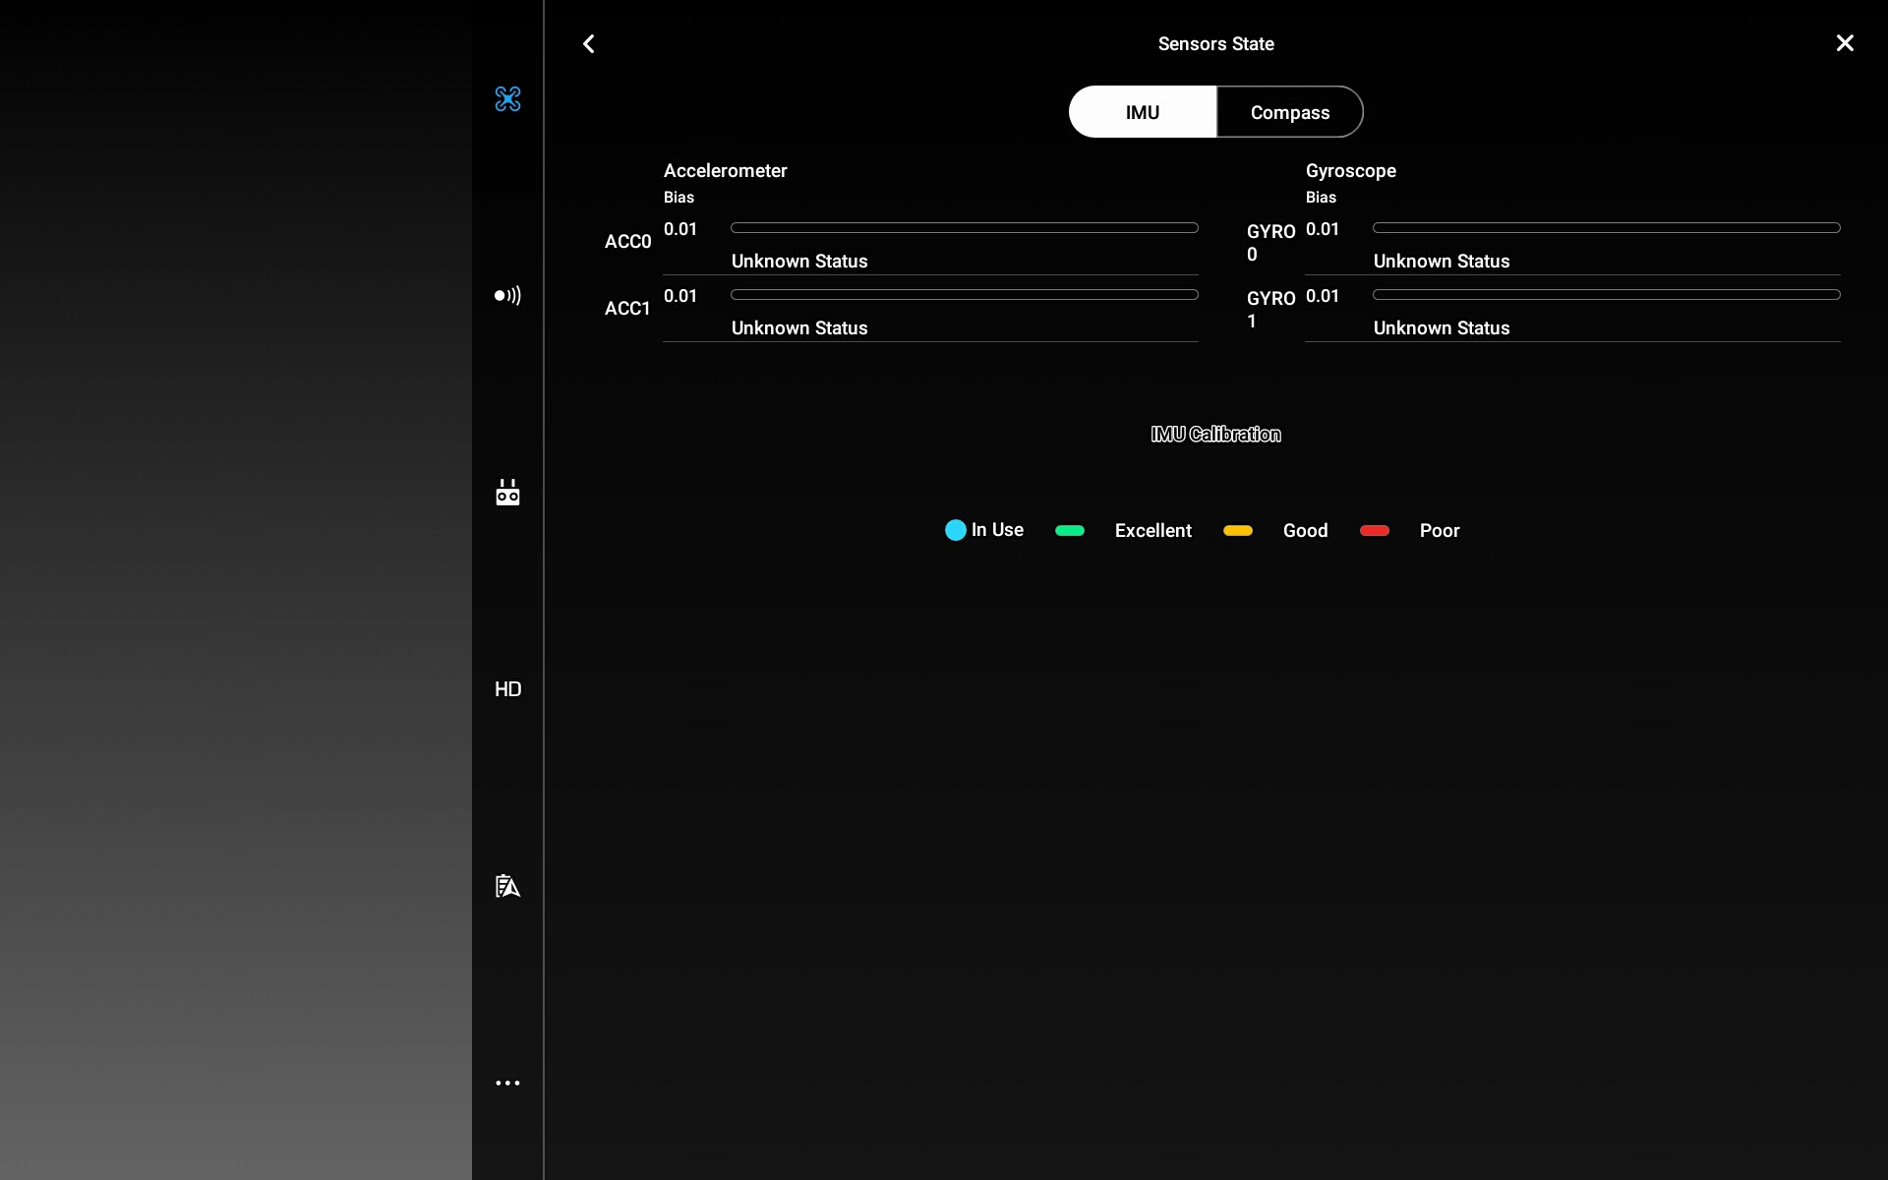Click the ACC0 bias value 0.01

pos(680,229)
